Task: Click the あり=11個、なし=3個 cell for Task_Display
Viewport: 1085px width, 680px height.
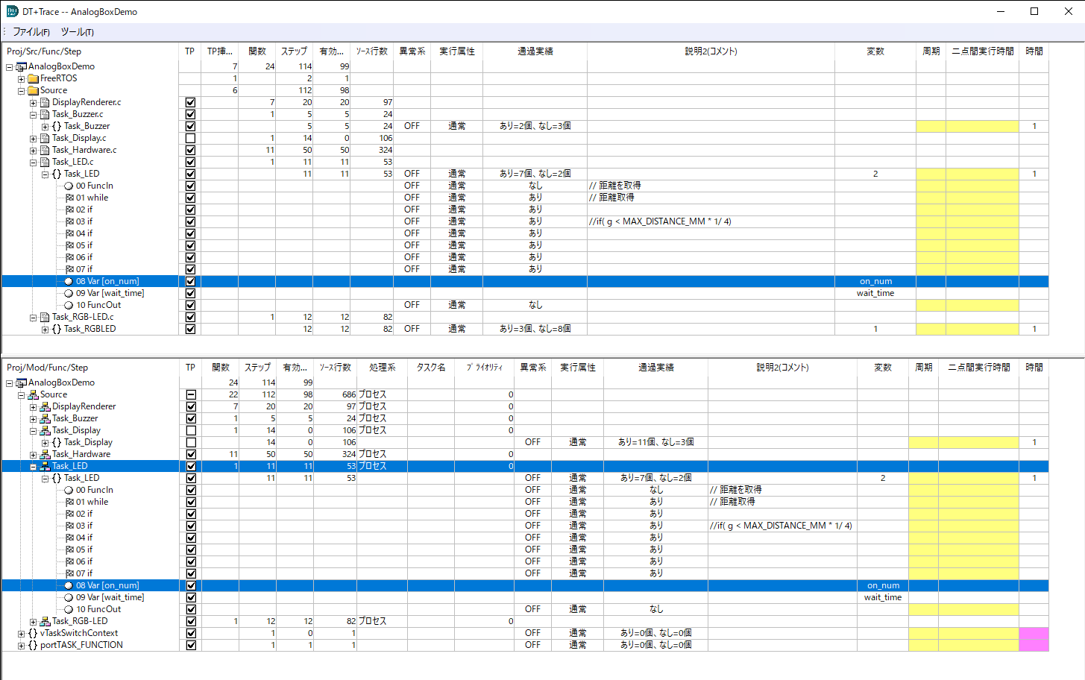Action: click(x=655, y=442)
